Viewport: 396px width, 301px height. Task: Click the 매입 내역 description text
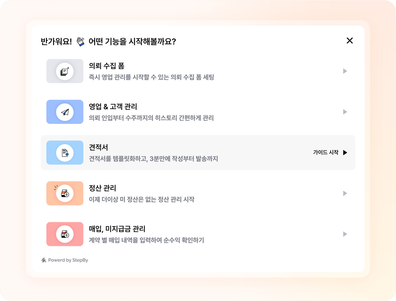tap(147, 240)
